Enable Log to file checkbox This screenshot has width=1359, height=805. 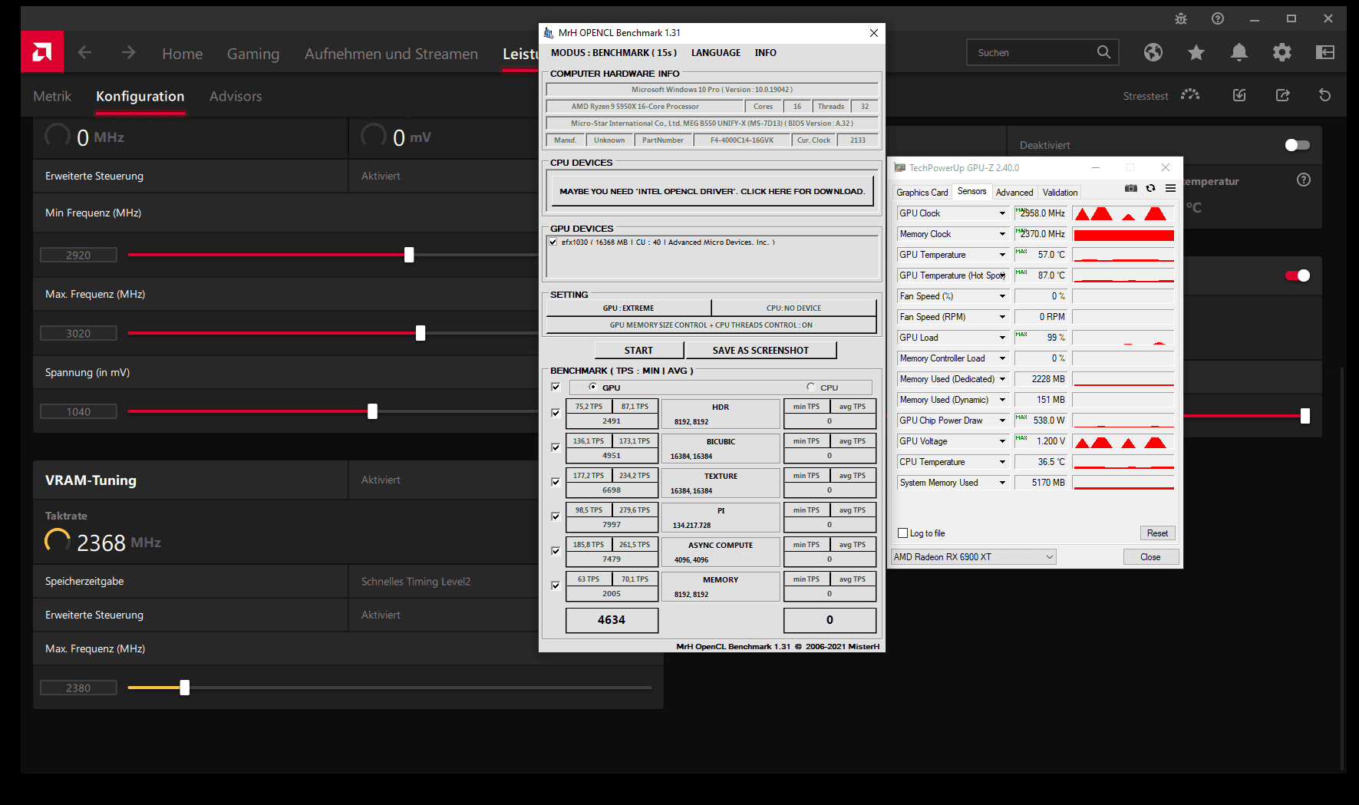[x=903, y=533]
